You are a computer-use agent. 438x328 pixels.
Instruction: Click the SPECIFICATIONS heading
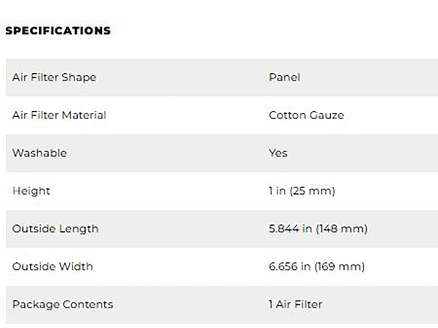pos(58,31)
